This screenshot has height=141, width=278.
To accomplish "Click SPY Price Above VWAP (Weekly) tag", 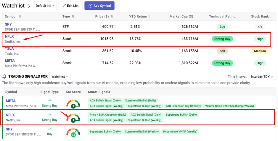I will click(180, 132).
